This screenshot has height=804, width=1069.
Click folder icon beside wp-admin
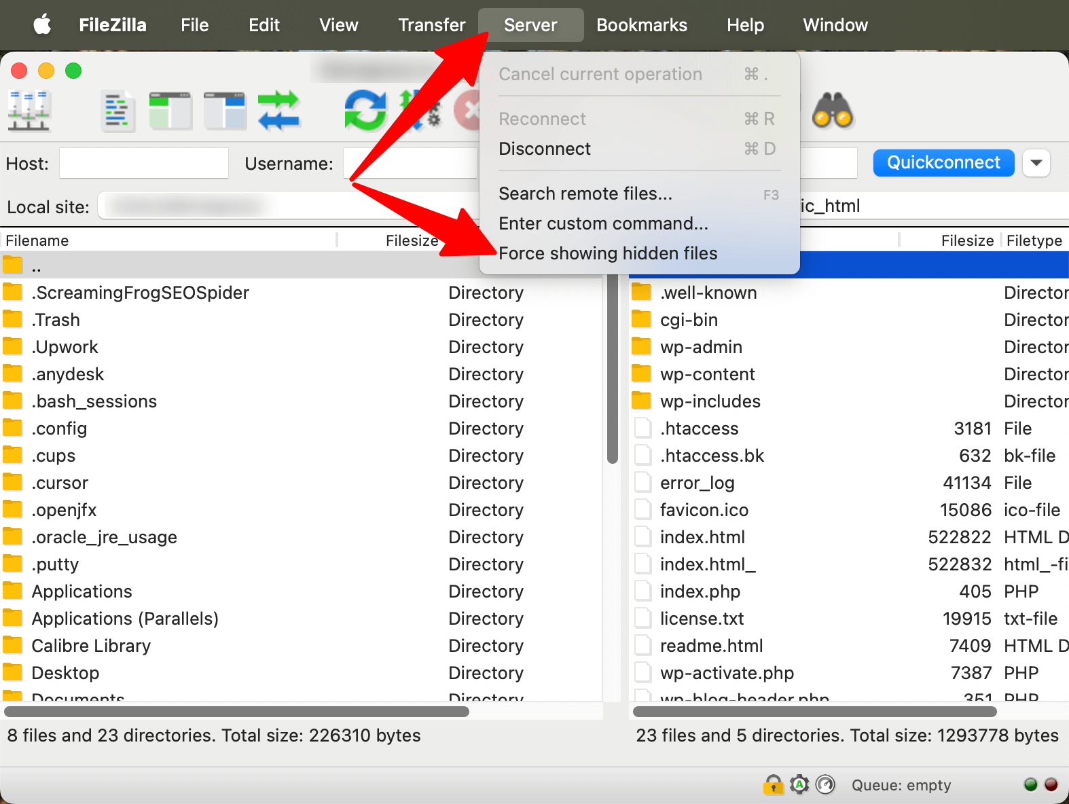(641, 346)
